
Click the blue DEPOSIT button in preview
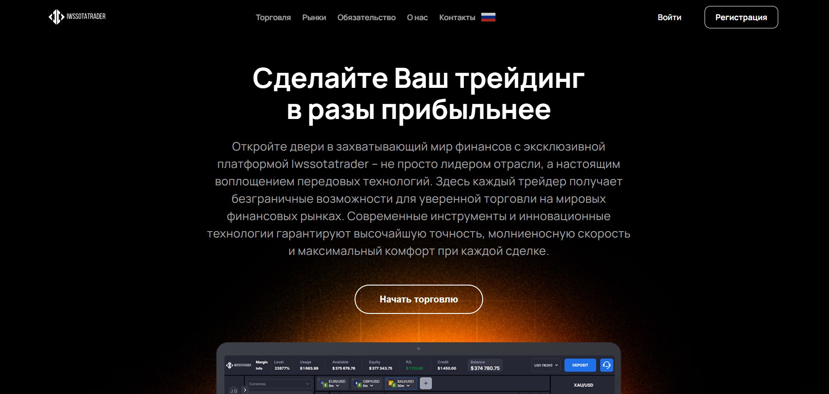click(x=580, y=365)
